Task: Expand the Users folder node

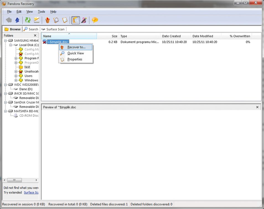Action: click(16, 76)
